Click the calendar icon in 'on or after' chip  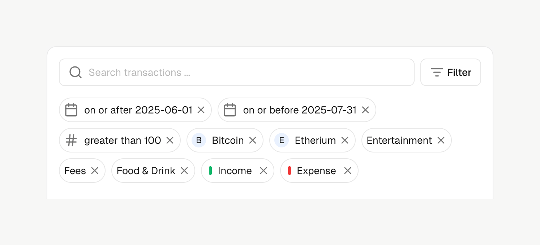(71, 110)
